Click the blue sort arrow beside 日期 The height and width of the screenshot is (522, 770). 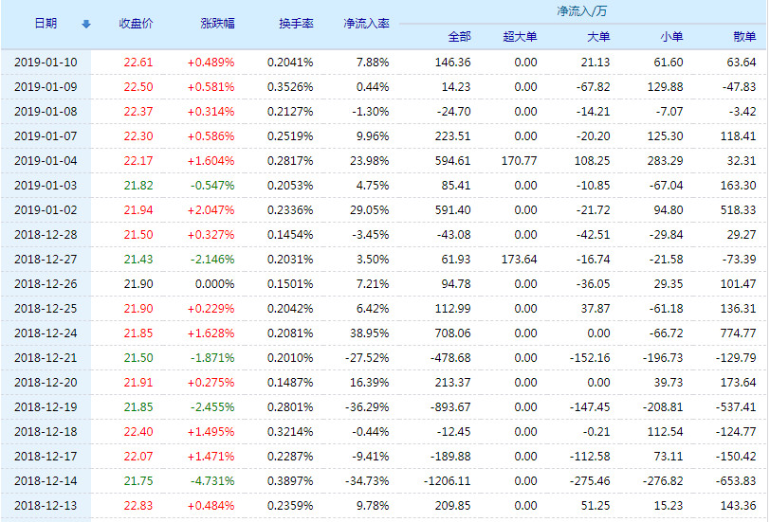point(86,24)
